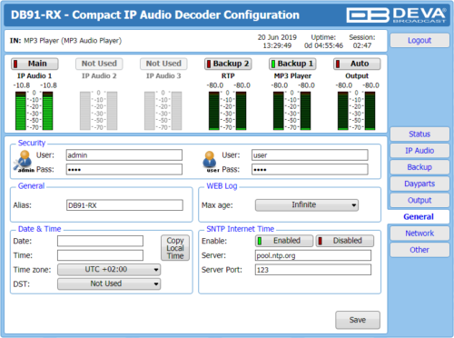Click the Output level meter
This screenshot has height=338, width=454.
pyautogui.click(x=357, y=111)
